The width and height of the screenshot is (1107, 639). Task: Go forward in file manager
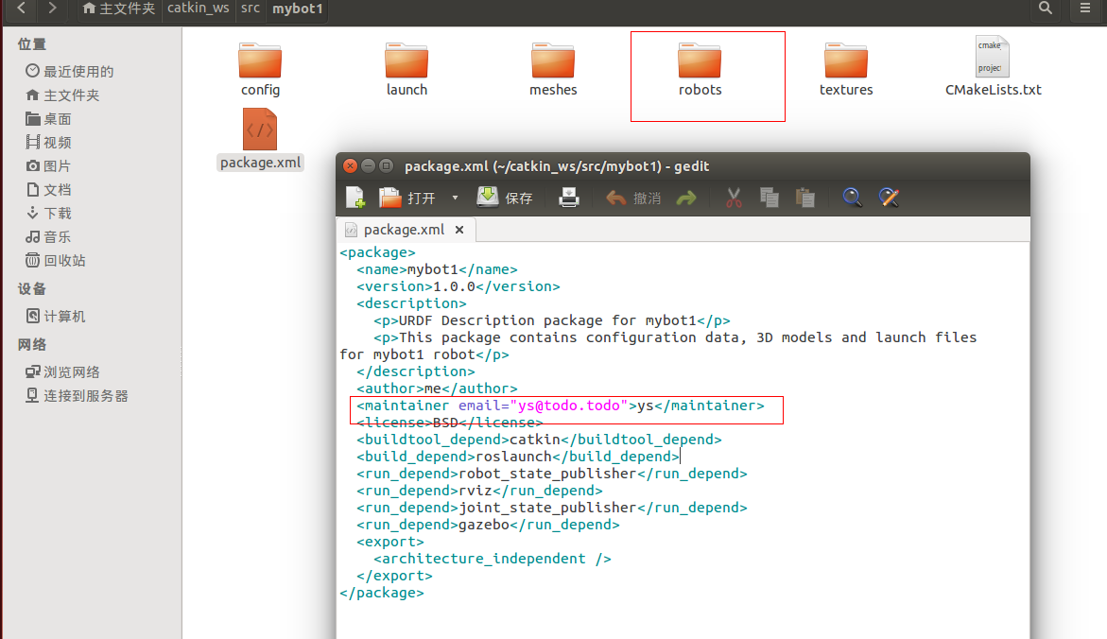[52, 8]
